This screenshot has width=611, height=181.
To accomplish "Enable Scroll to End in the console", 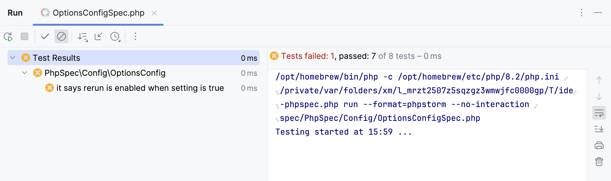I will [x=599, y=129].
